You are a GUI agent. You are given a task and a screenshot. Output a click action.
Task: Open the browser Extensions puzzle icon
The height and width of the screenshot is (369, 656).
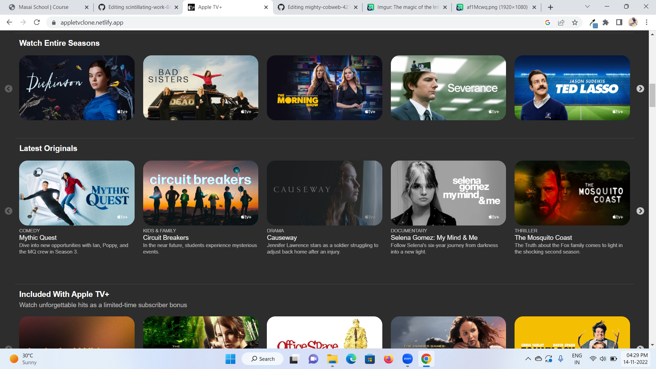(x=605, y=23)
